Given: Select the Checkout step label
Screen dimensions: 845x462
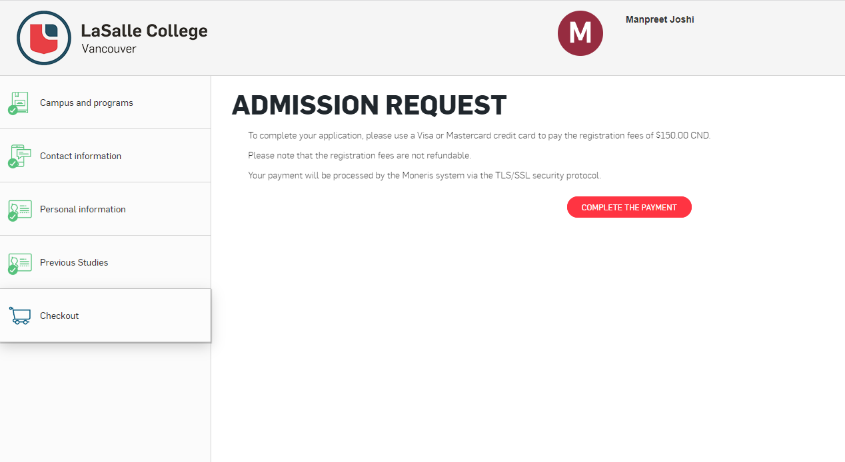Looking at the screenshot, I should 59,316.
